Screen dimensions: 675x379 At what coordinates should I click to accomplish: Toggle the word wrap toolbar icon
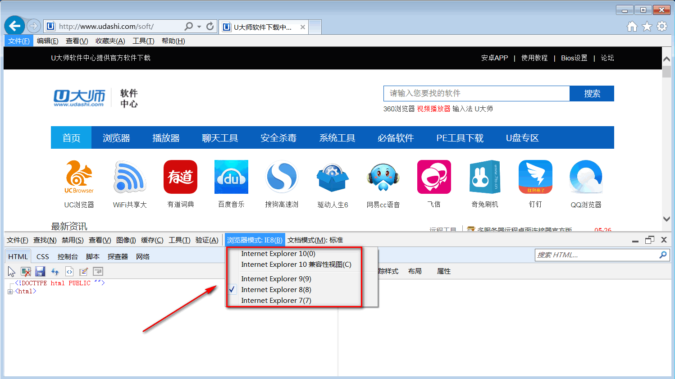tap(98, 271)
